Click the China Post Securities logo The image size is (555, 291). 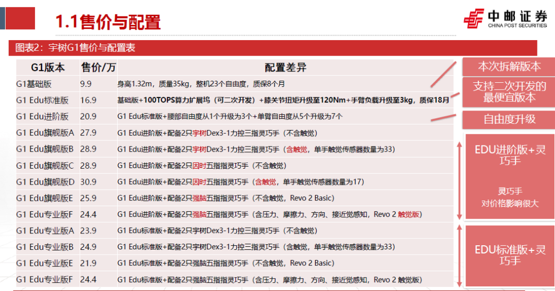click(x=505, y=19)
